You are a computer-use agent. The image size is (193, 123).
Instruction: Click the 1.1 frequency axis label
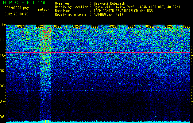pos(2,40)
